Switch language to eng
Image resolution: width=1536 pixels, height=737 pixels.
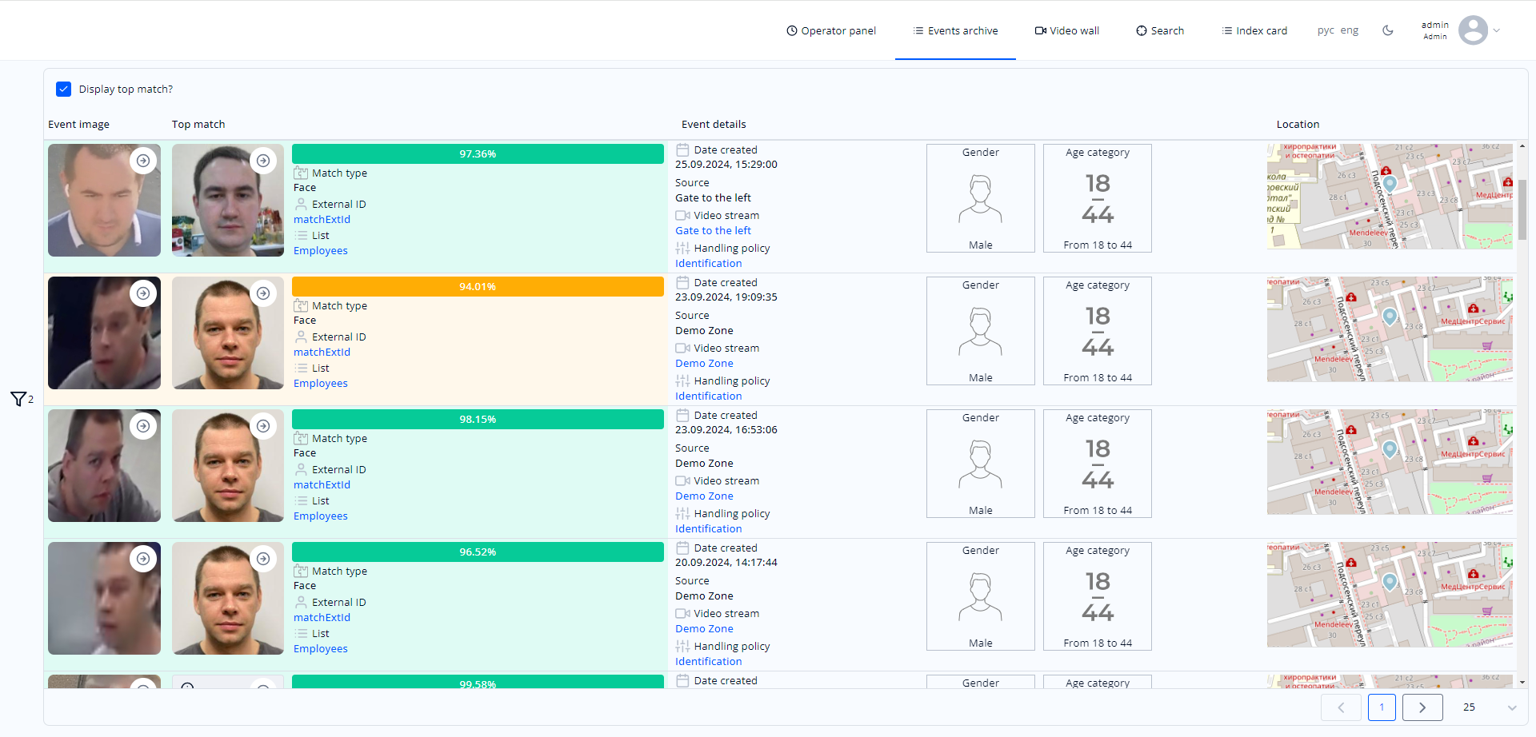click(x=1350, y=30)
